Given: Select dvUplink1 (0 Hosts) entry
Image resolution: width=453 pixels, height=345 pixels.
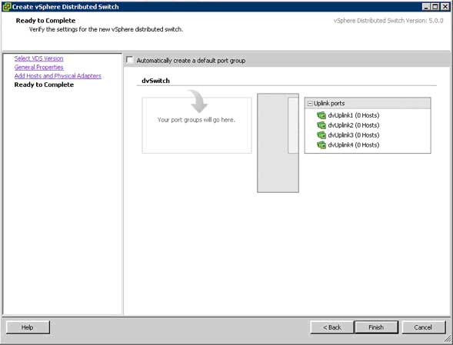Looking at the screenshot, I should [x=354, y=115].
